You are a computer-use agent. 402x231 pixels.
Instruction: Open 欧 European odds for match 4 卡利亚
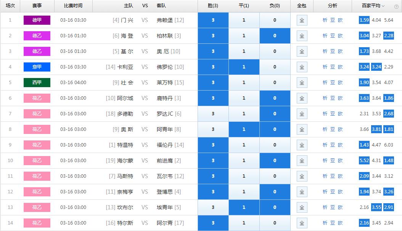340,67
